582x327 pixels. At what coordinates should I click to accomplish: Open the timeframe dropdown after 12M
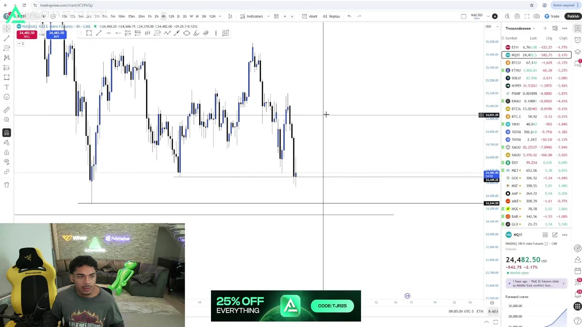coord(220,16)
